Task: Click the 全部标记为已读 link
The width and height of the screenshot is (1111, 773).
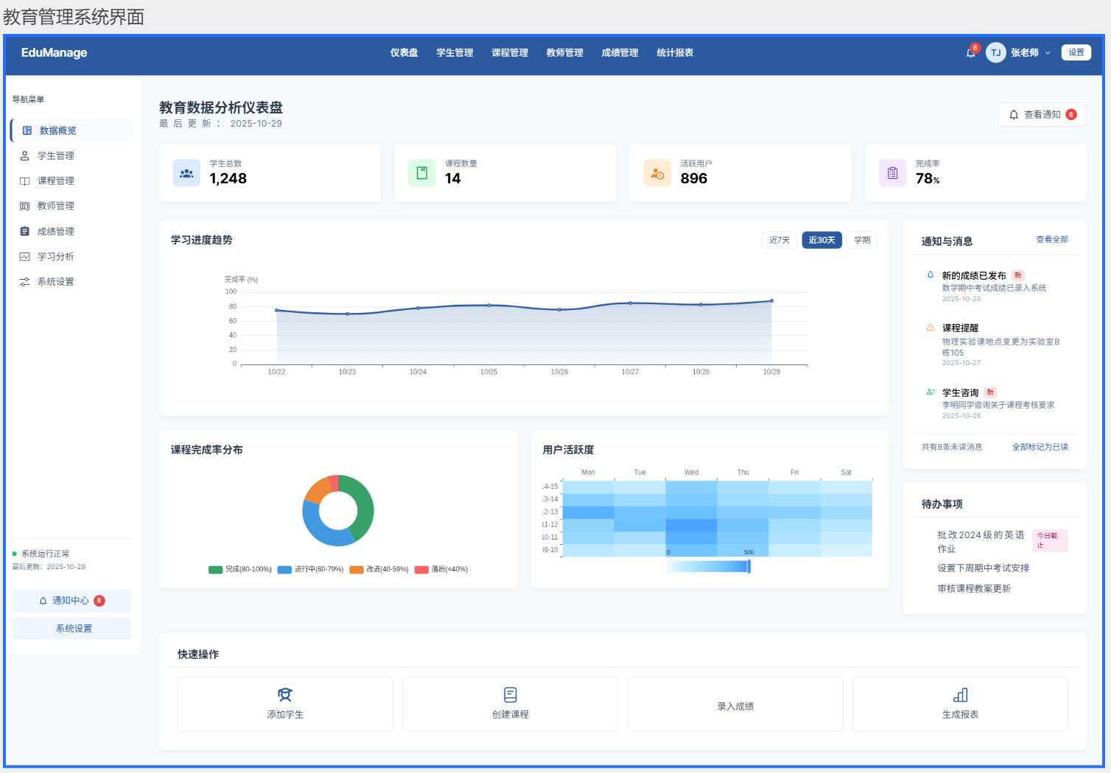Action: pyautogui.click(x=1040, y=447)
